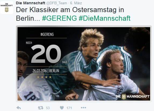View the retweet count of 53

pos(48,108)
